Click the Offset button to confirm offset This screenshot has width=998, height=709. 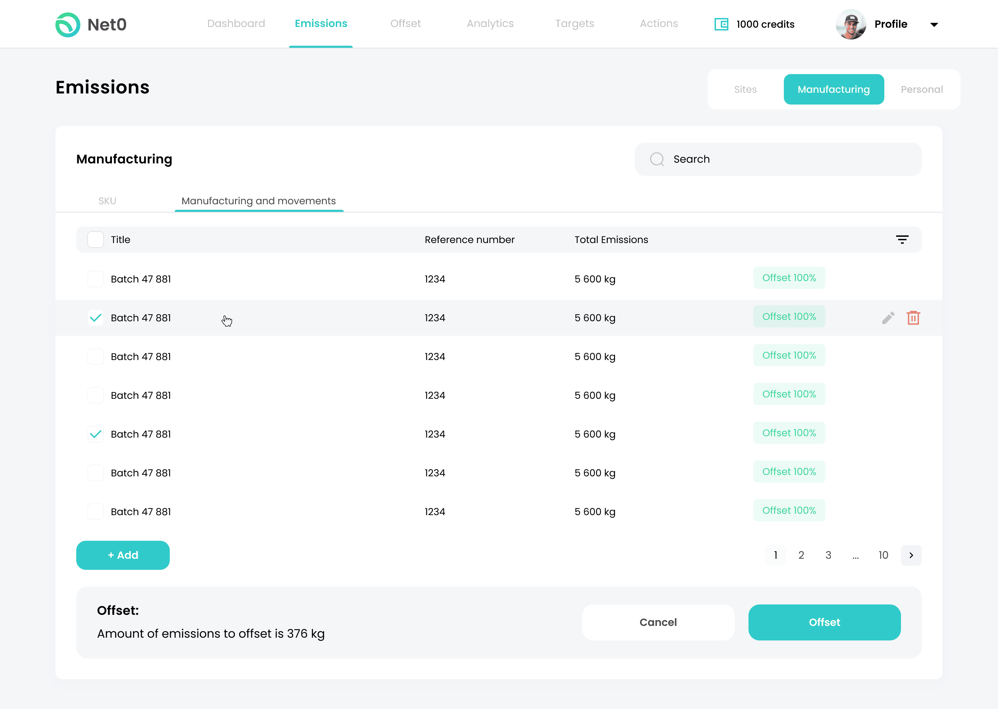click(824, 622)
